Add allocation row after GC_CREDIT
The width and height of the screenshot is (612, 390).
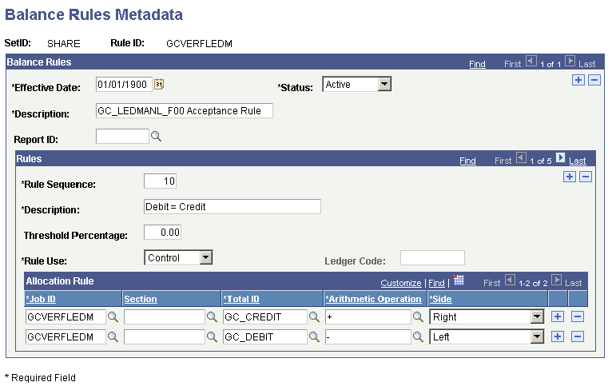pos(558,316)
